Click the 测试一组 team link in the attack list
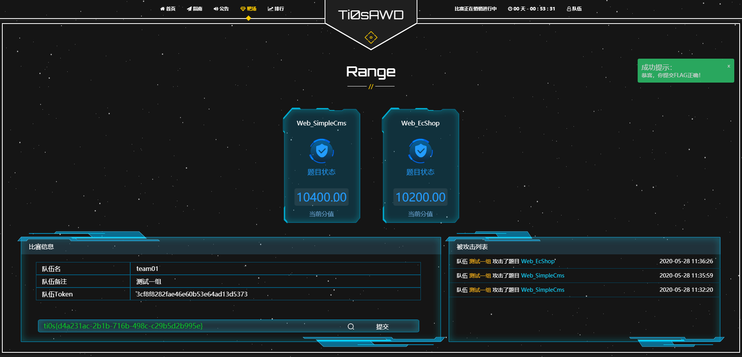 [479, 261]
